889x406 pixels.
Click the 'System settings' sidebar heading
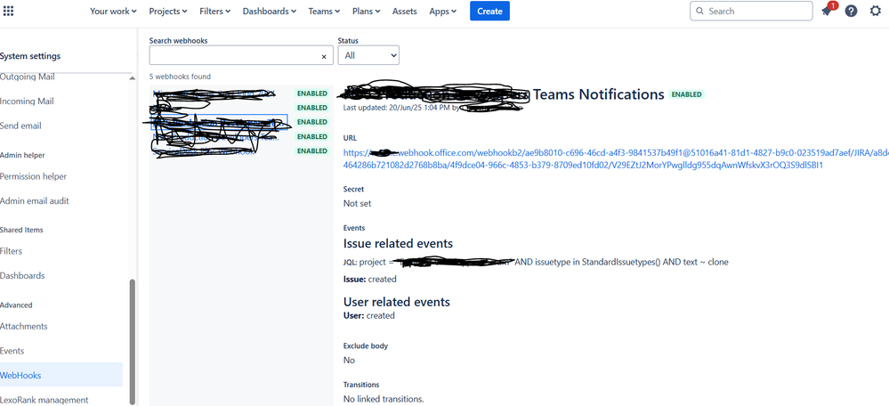click(30, 55)
